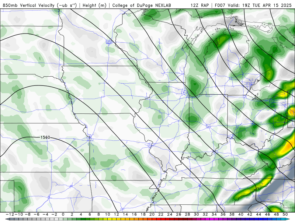The image size is (295, 221).
Task: Click the -12 value on the color scale
Action: [10, 214]
